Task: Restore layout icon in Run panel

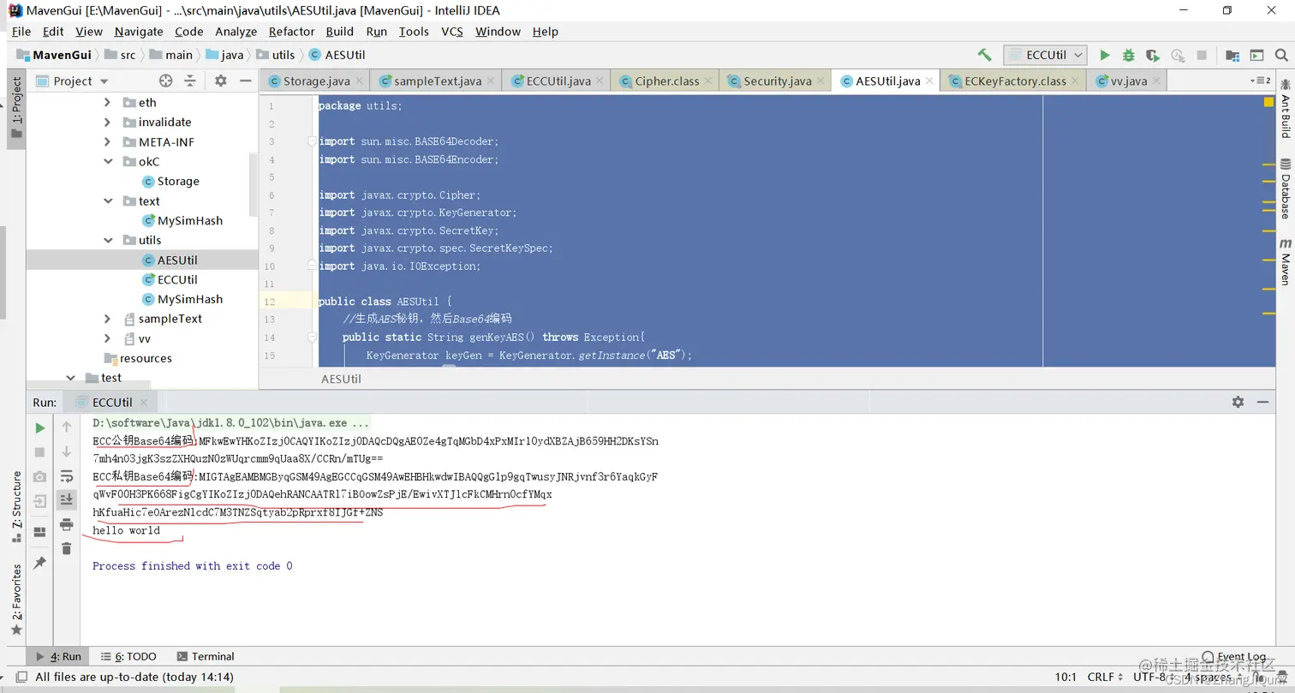Action: [39, 532]
